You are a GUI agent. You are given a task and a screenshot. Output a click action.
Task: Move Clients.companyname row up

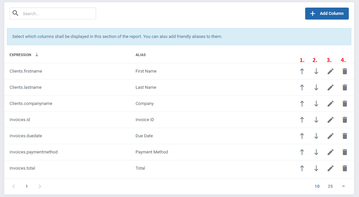(x=302, y=104)
